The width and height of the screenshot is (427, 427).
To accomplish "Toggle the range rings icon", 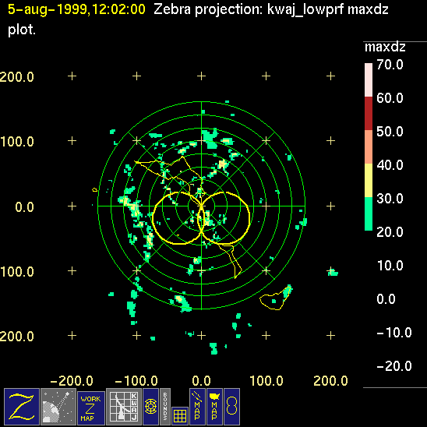I will tap(150, 407).
